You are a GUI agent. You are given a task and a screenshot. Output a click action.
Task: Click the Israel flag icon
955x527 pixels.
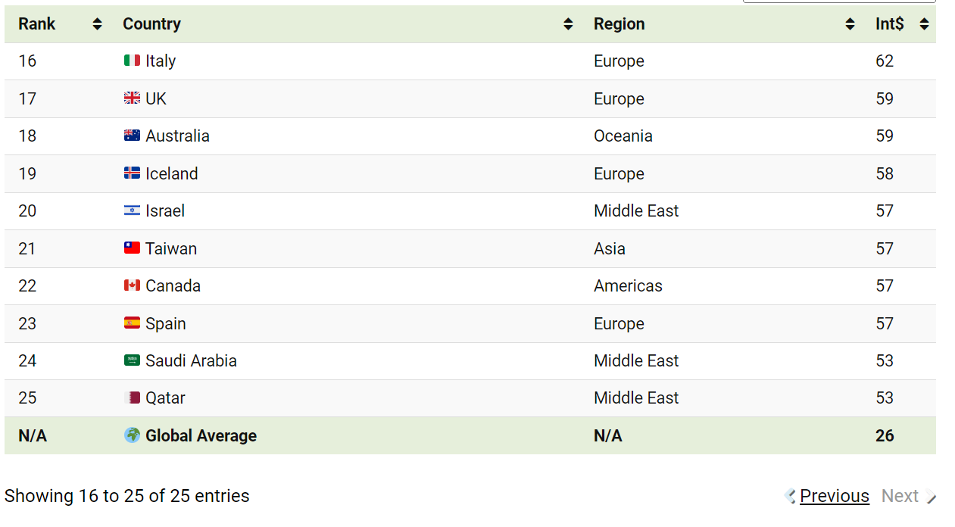click(x=132, y=210)
